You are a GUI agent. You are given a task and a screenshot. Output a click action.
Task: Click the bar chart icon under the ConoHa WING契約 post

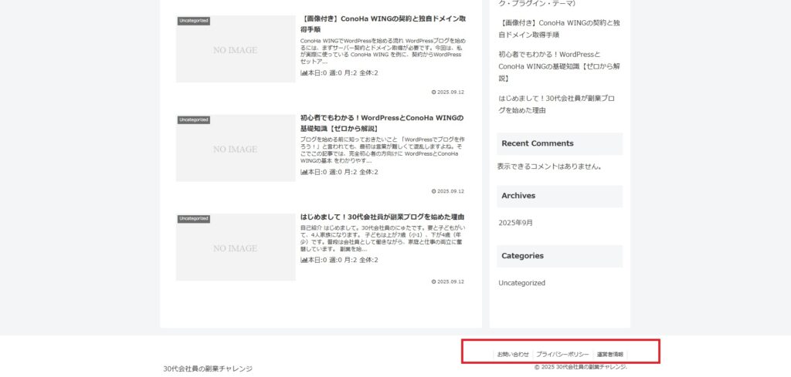click(304, 73)
